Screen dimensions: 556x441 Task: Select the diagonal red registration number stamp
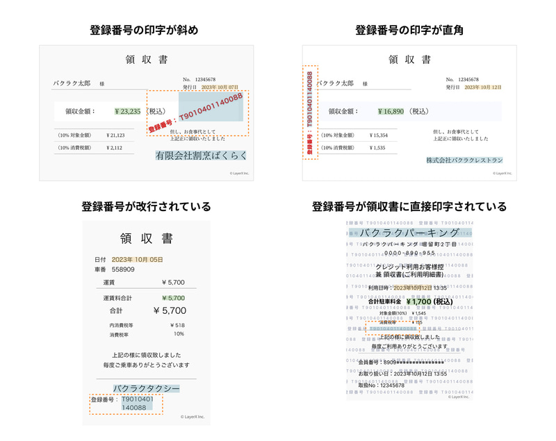[196, 113]
